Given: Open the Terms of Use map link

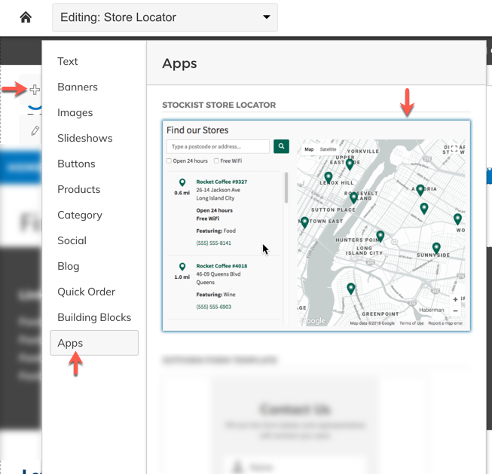Looking at the screenshot, I should (411, 323).
